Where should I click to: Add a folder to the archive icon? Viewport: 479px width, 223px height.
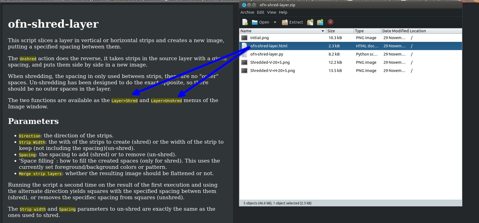click(320, 22)
